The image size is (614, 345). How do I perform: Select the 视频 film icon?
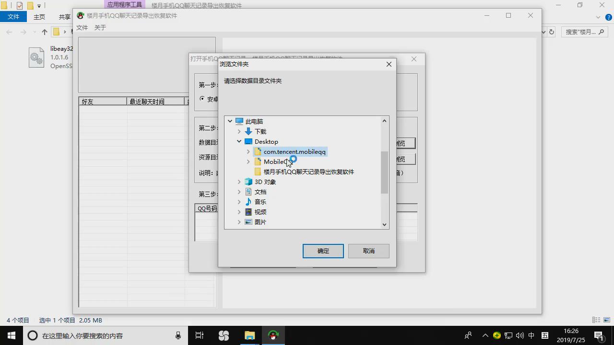tap(248, 212)
